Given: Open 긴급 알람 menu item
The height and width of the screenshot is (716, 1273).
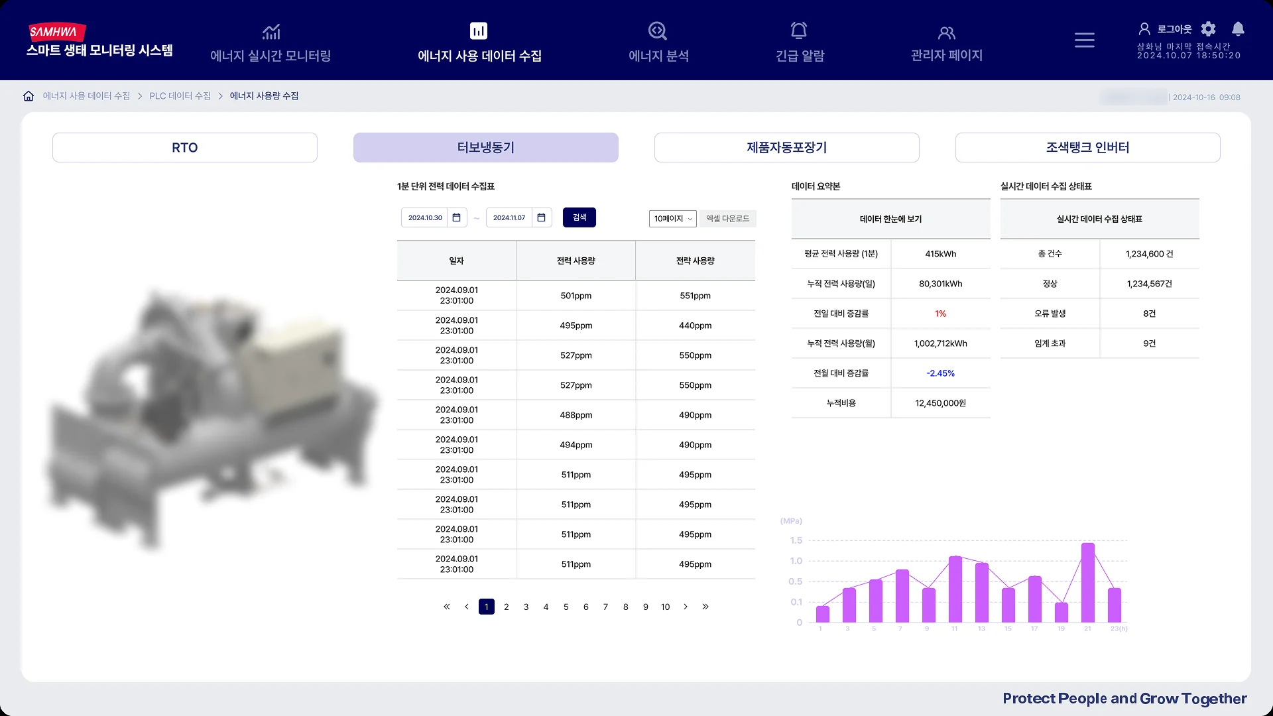Looking at the screenshot, I should tap(800, 56).
